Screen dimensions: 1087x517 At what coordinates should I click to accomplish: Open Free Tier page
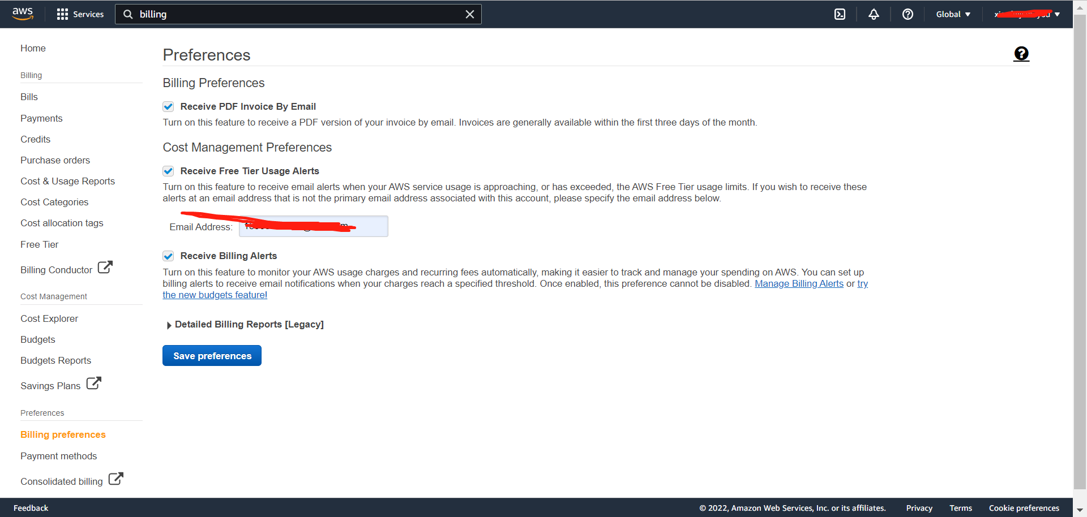[39, 244]
